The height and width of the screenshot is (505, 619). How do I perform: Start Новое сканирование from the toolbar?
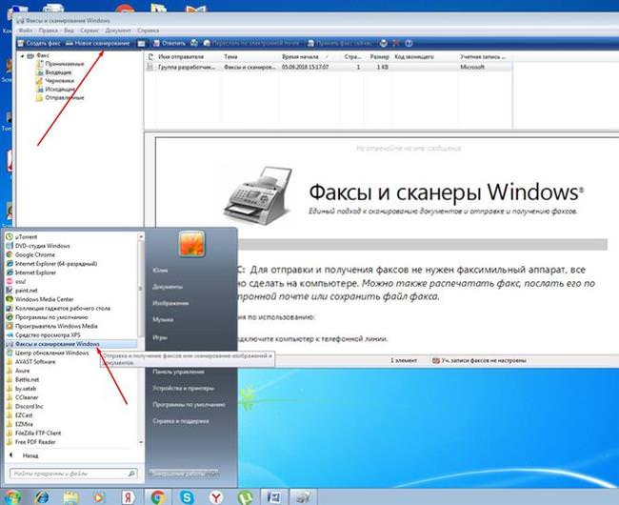click(97, 43)
